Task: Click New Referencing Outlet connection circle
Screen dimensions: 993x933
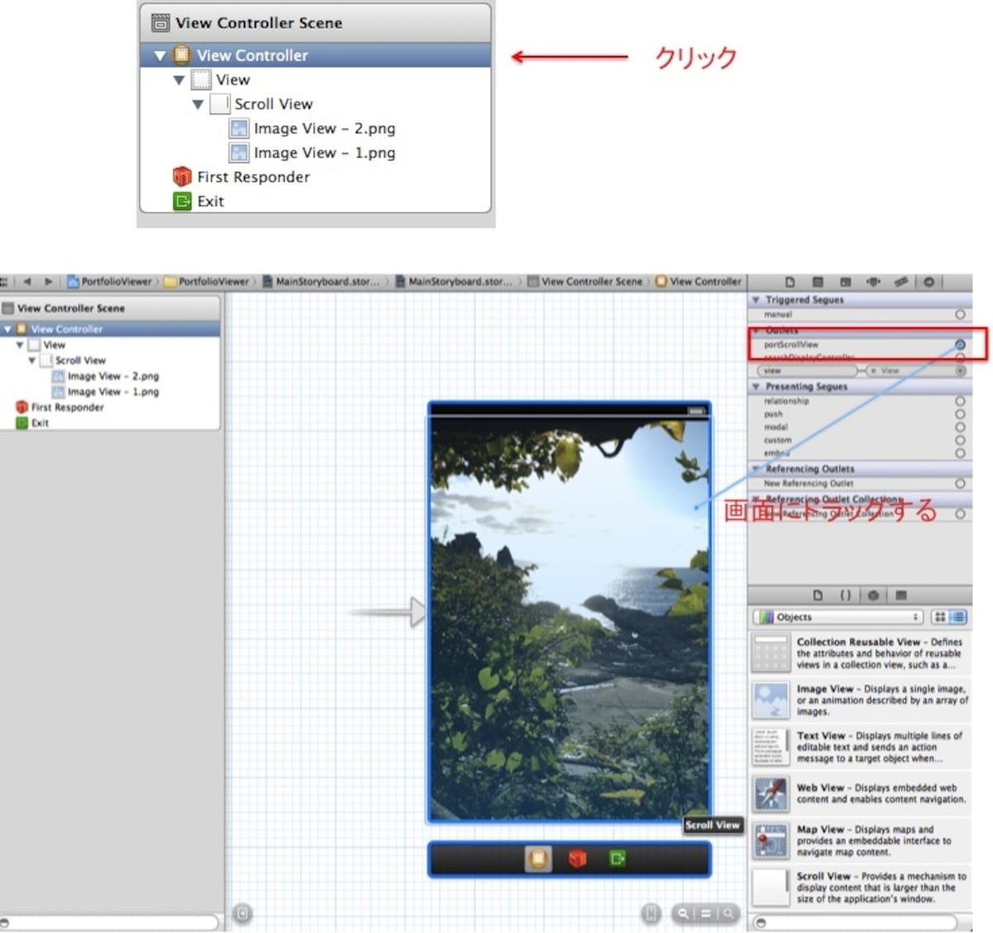Action: (x=960, y=483)
